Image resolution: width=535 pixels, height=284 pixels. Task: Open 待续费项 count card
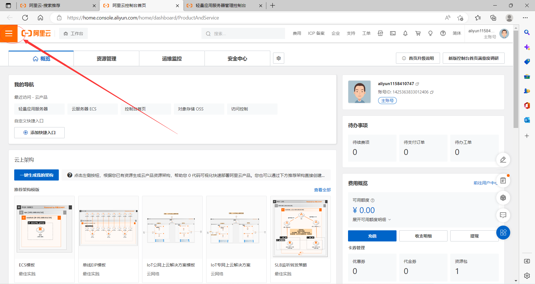click(x=372, y=148)
